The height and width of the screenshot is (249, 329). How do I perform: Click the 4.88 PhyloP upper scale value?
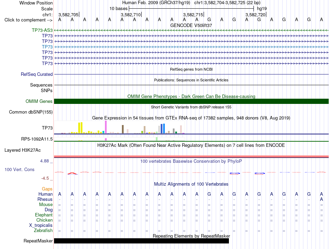(x=44, y=161)
